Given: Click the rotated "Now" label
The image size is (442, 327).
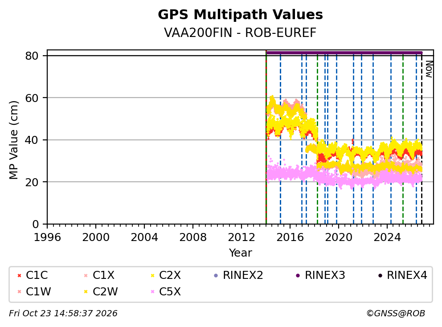Looking at the screenshot, I should pos(429,69).
